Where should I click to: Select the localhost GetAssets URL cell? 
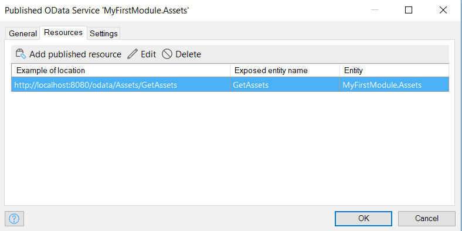(x=121, y=85)
